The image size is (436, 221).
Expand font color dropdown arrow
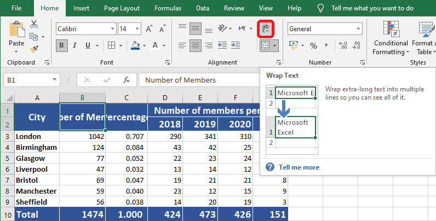point(164,45)
